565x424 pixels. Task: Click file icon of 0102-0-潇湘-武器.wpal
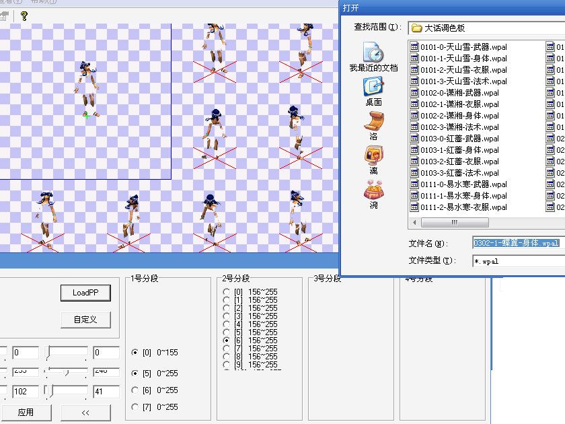coord(414,93)
